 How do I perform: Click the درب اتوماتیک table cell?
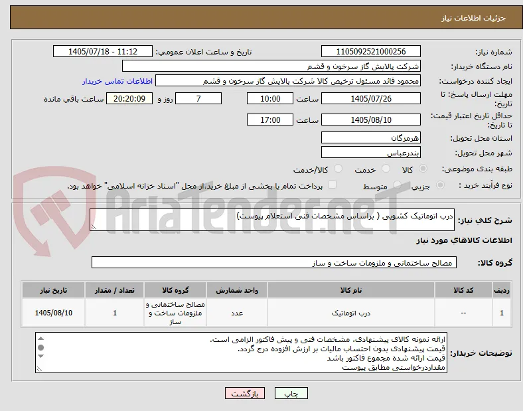pos(351,313)
